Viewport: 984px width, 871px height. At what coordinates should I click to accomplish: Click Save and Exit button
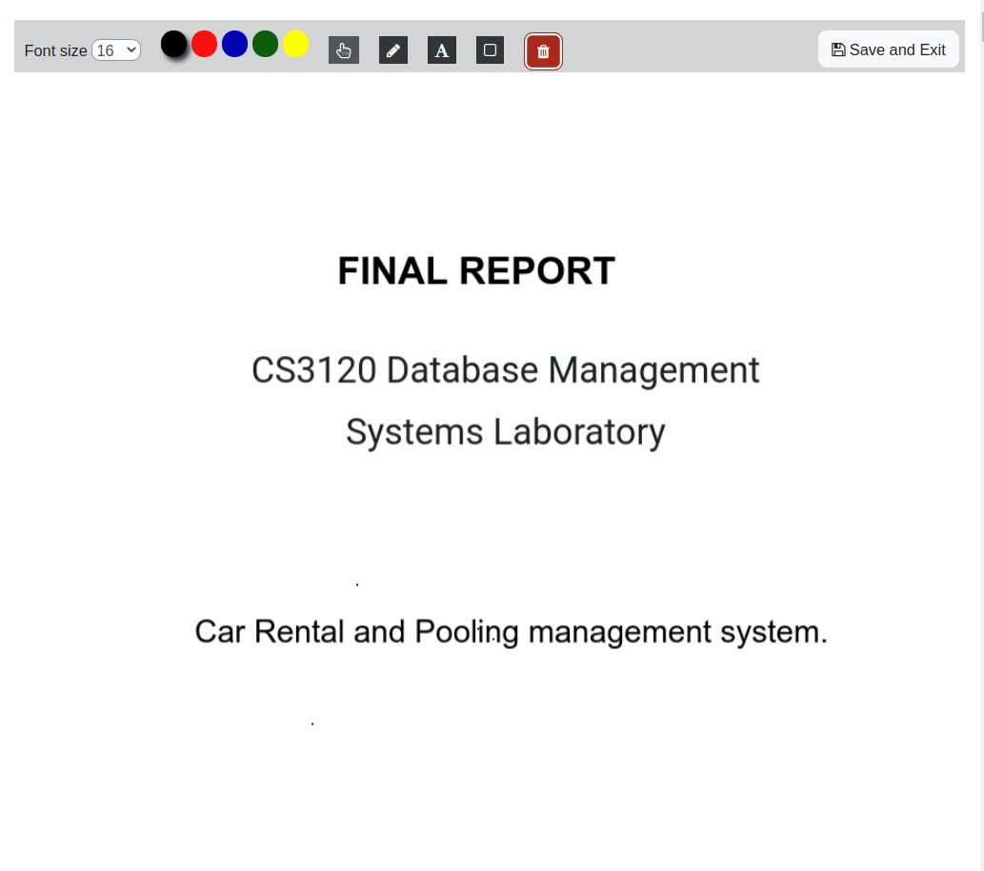(888, 49)
